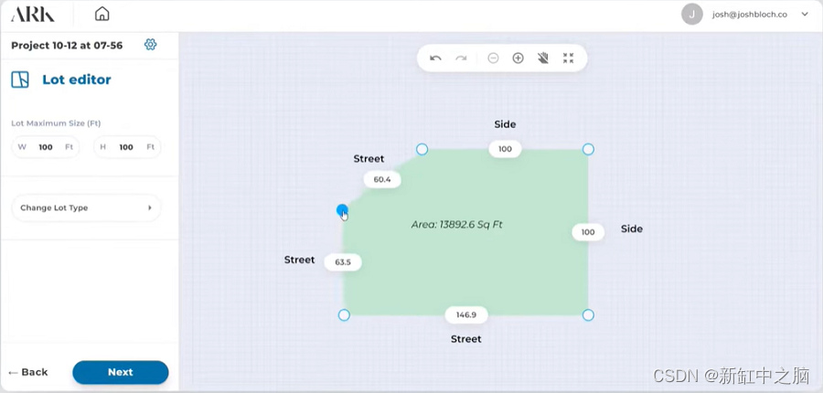Click the lot width input field
This screenshot has width=823, height=393.
pyautogui.click(x=46, y=147)
